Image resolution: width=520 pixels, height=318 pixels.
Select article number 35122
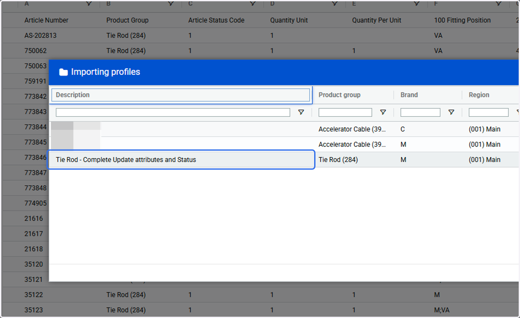point(34,295)
